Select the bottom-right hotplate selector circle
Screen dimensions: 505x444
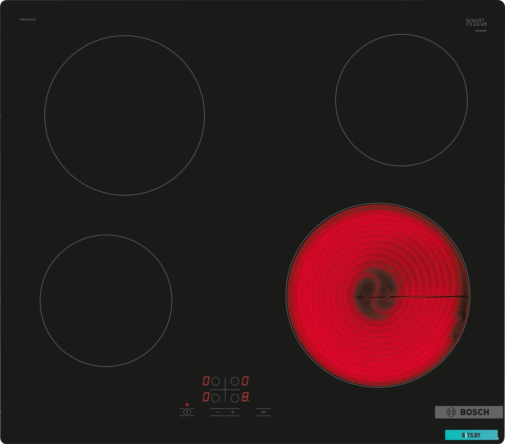(x=235, y=398)
